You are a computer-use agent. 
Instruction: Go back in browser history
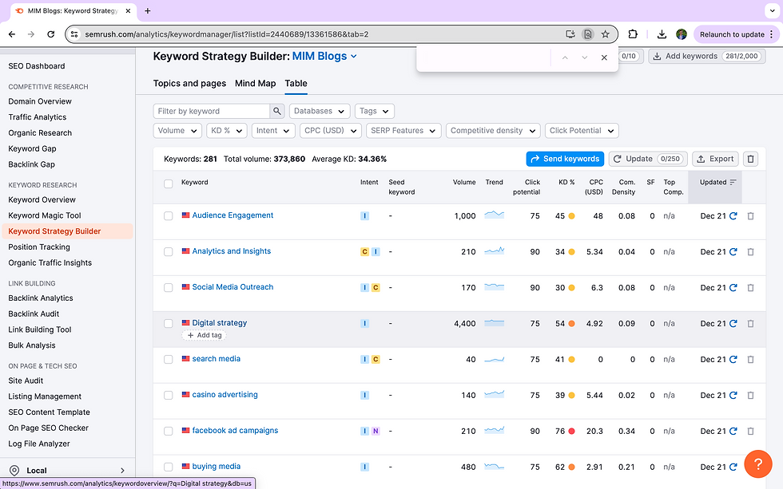12,34
